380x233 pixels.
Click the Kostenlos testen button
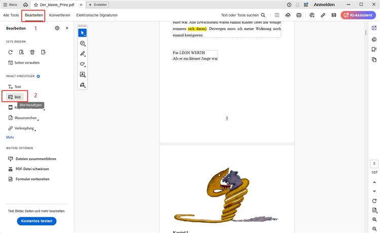point(36,221)
